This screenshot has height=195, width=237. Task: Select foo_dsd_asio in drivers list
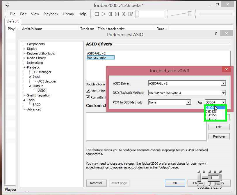click(101, 58)
